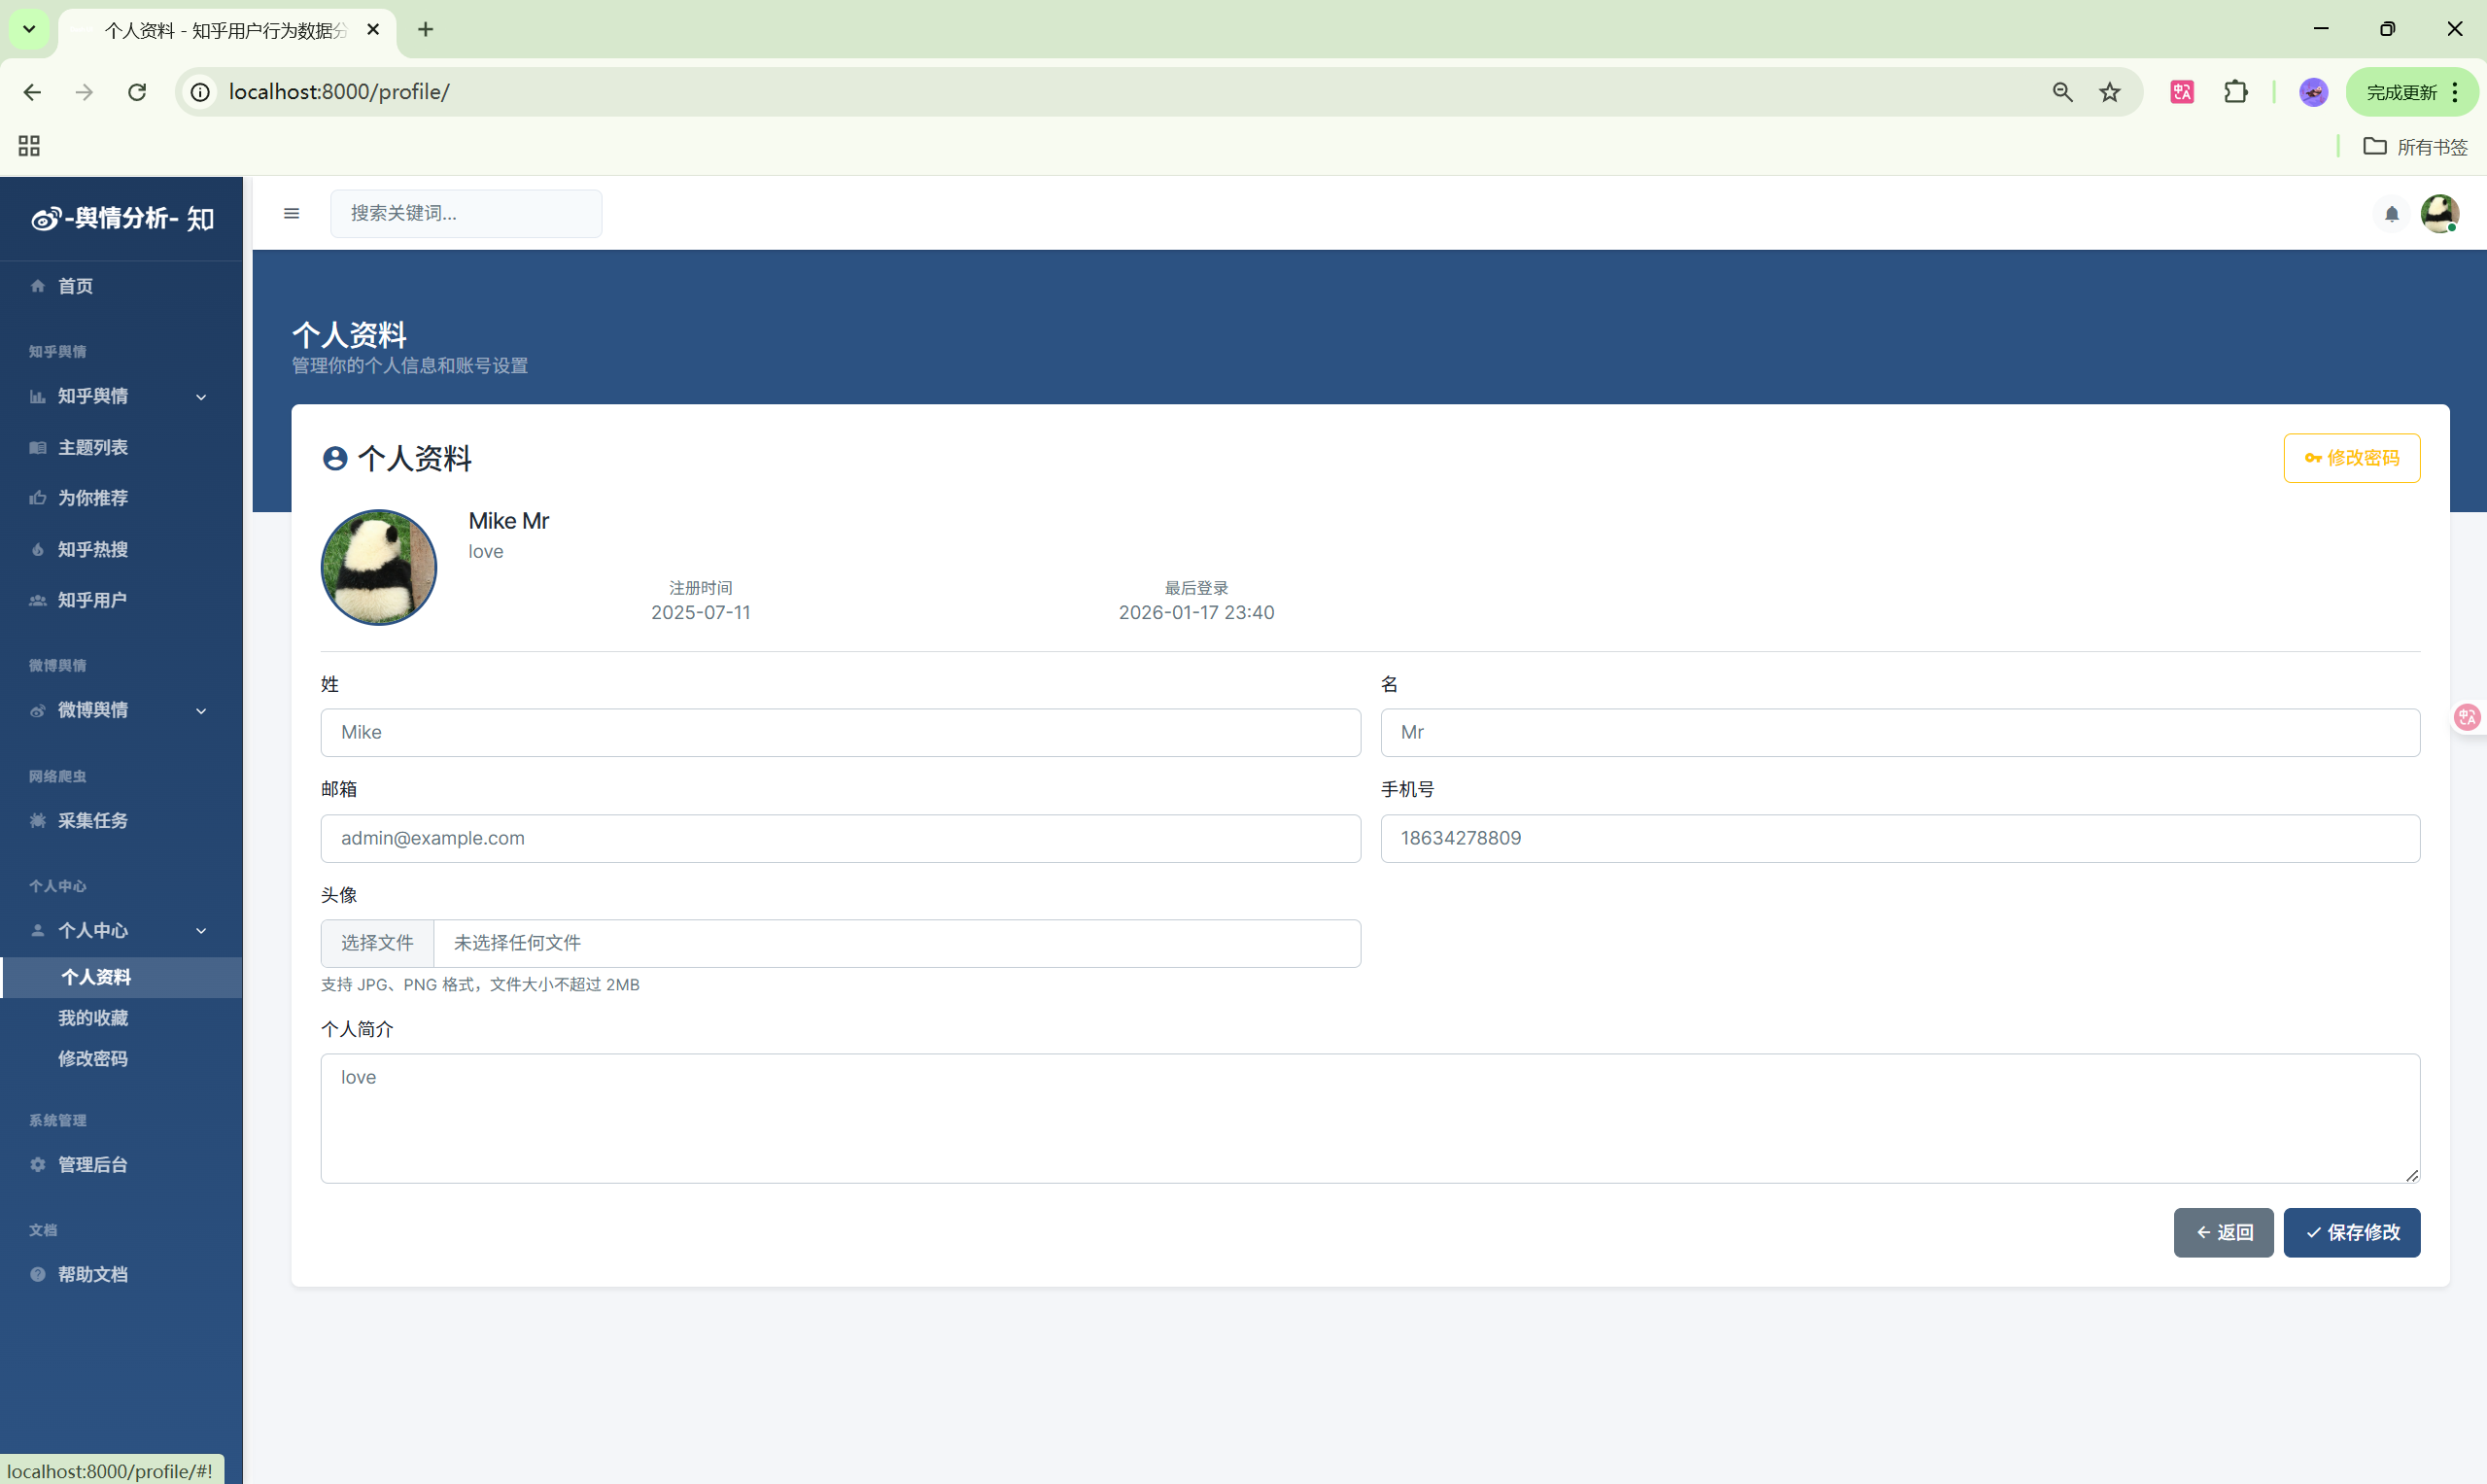The height and width of the screenshot is (1484, 2487).
Task: Click the 选择文件 avatar upload button
Action: click(x=377, y=943)
